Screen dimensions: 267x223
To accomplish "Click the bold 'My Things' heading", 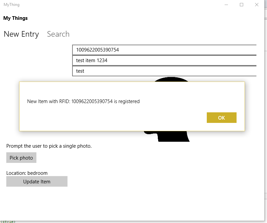I will pos(16,18).
